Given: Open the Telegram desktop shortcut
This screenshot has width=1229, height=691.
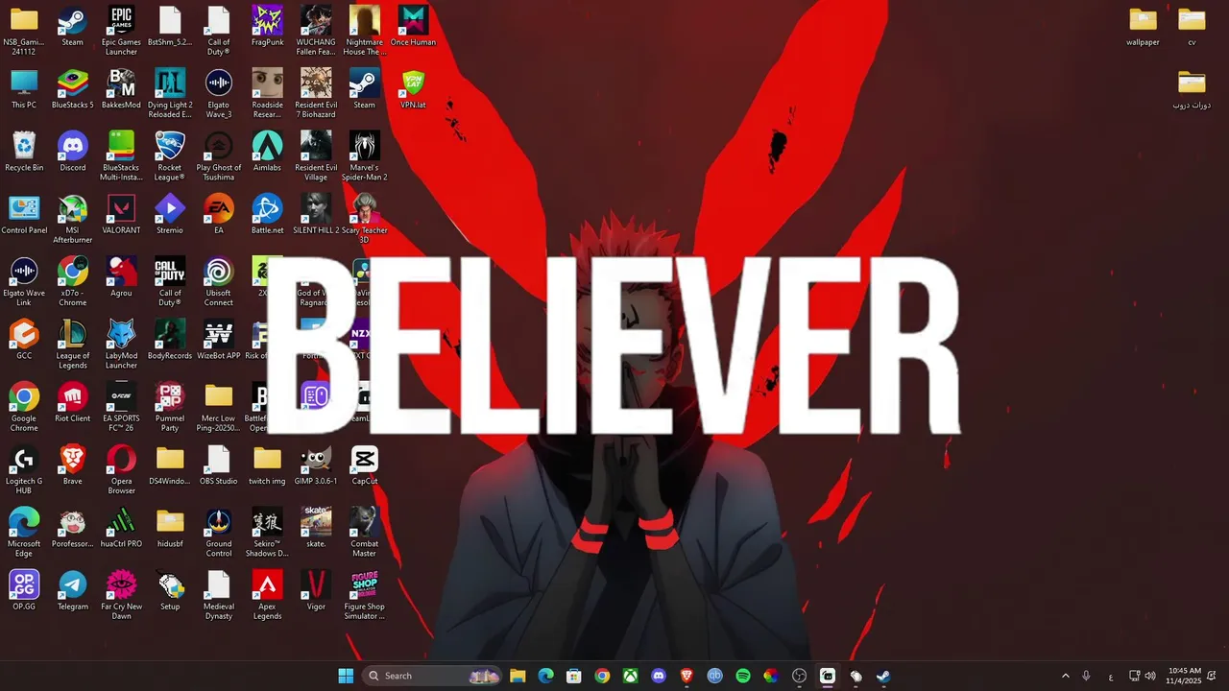Looking at the screenshot, I should point(73,591).
